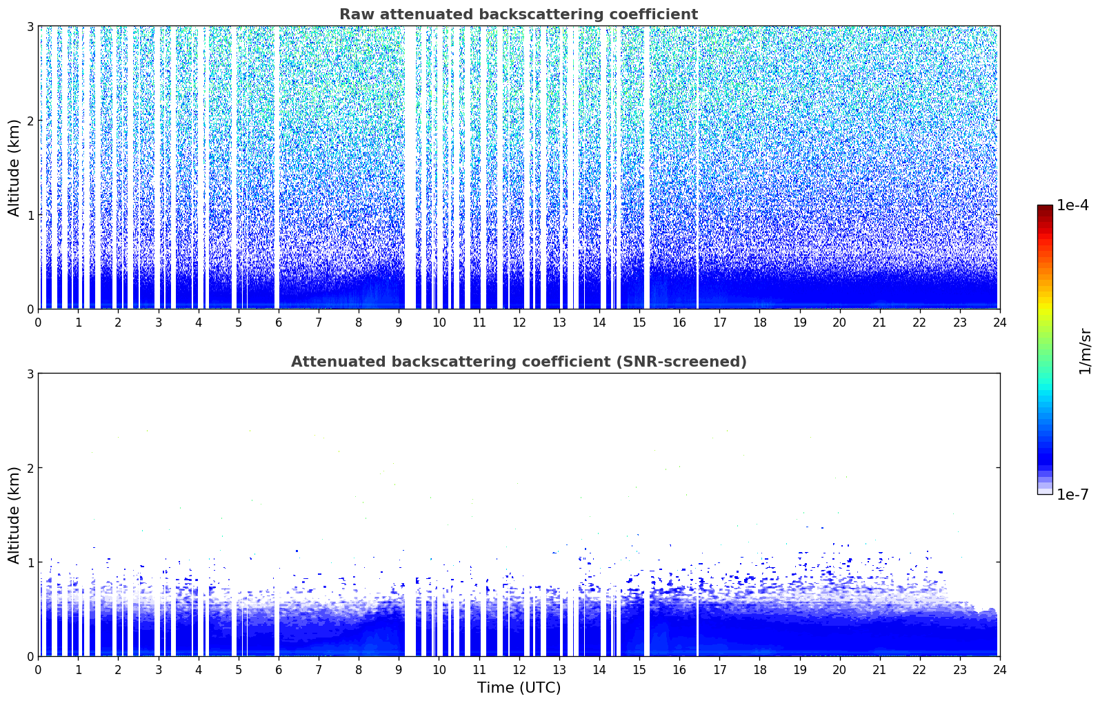The width and height of the screenshot is (1100, 703).
Task: Click the bottom plot 'Altitude (km)' label
Action: click(x=14, y=515)
